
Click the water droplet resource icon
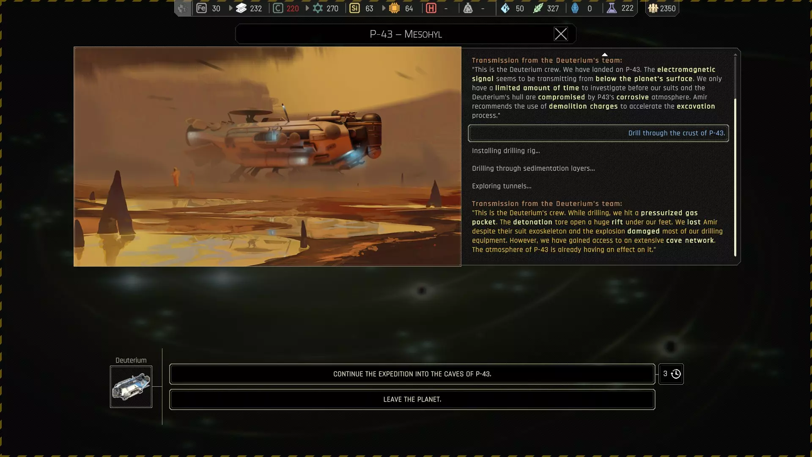(x=575, y=8)
